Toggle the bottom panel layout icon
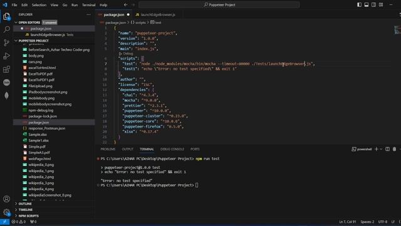 pyautogui.click(x=367, y=4)
